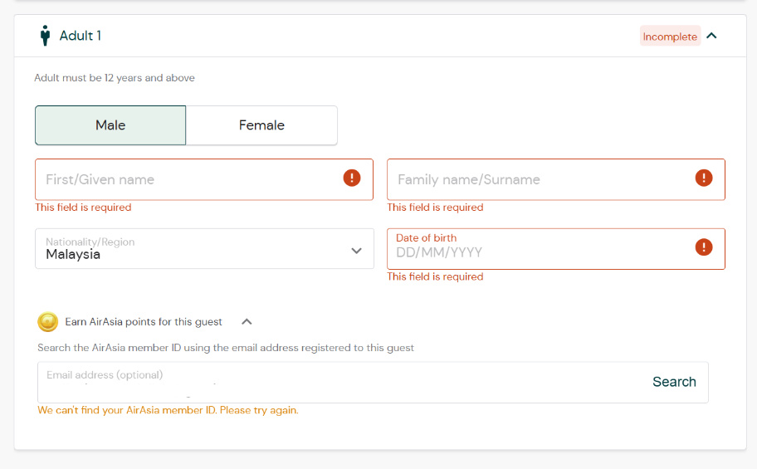This screenshot has height=469, width=757.
Task: Select Female gender option
Action: point(261,125)
